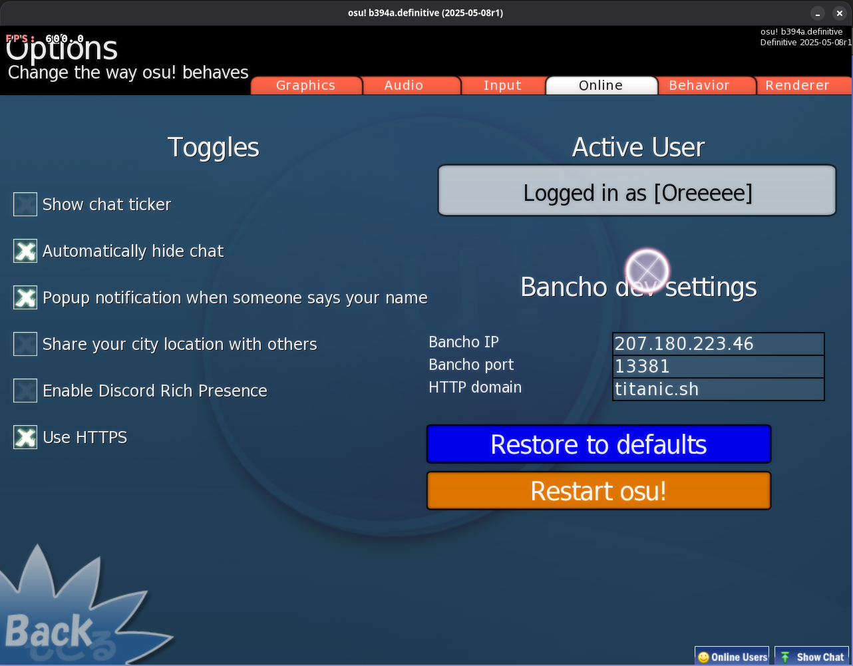Click the Bancho IP address field
The width and height of the screenshot is (853, 666).
tap(719, 344)
